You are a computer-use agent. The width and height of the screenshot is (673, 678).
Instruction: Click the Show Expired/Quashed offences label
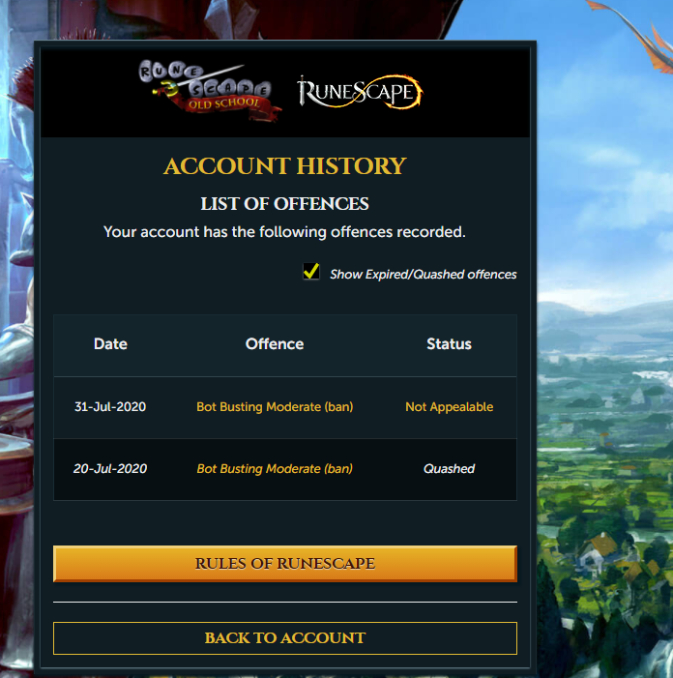(x=424, y=274)
